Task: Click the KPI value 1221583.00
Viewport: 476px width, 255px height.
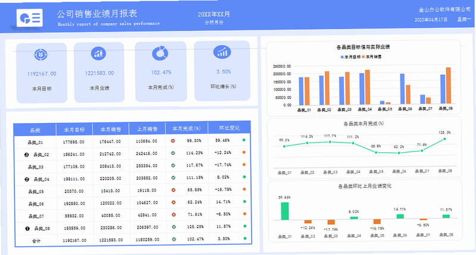Action: (x=99, y=73)
